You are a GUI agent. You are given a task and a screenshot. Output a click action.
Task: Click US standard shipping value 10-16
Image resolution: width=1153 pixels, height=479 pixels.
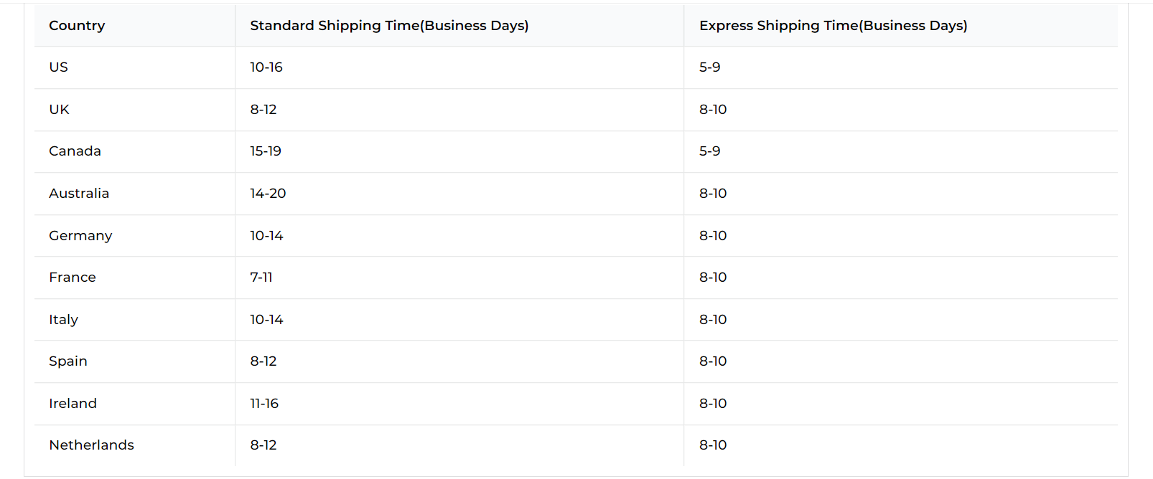click(x=266, y=67)
